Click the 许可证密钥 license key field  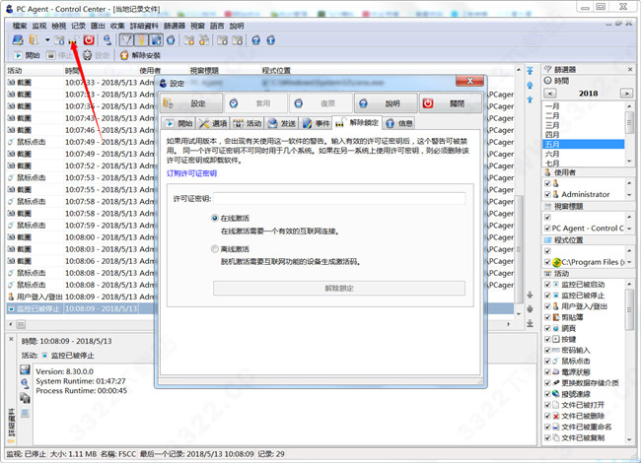click(339, 198)
